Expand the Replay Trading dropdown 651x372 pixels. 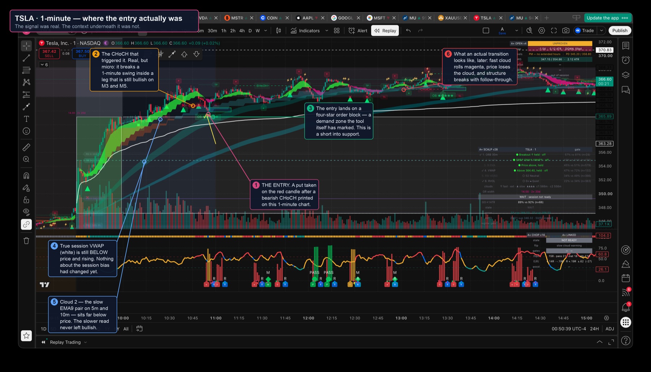86,342
